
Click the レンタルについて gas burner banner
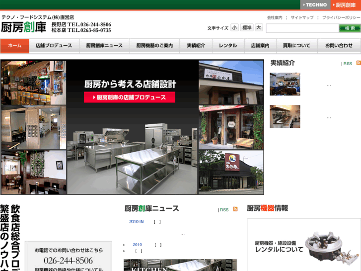304,245
